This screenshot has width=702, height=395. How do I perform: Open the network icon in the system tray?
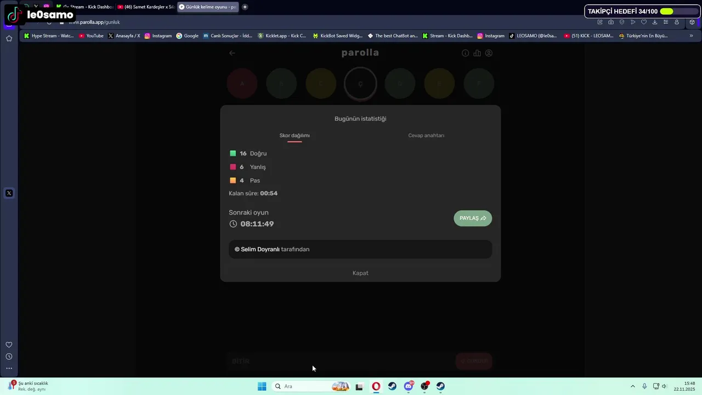(656, 386)
